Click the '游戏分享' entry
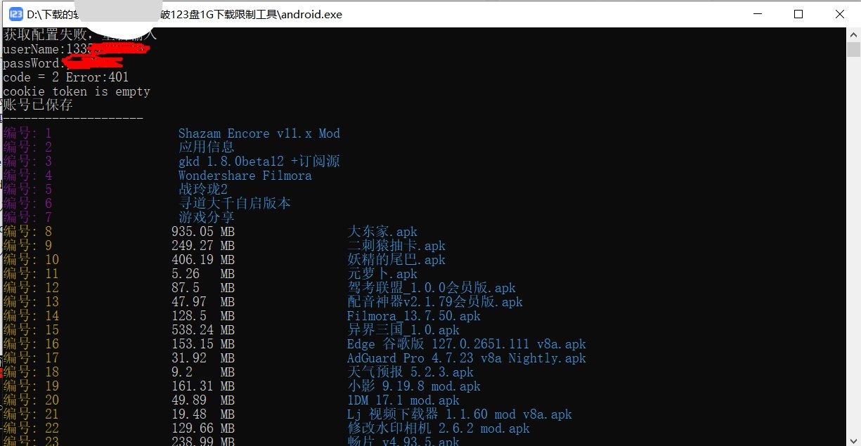The width and height of the screenshot is (861, 446). tap(207, 218)
